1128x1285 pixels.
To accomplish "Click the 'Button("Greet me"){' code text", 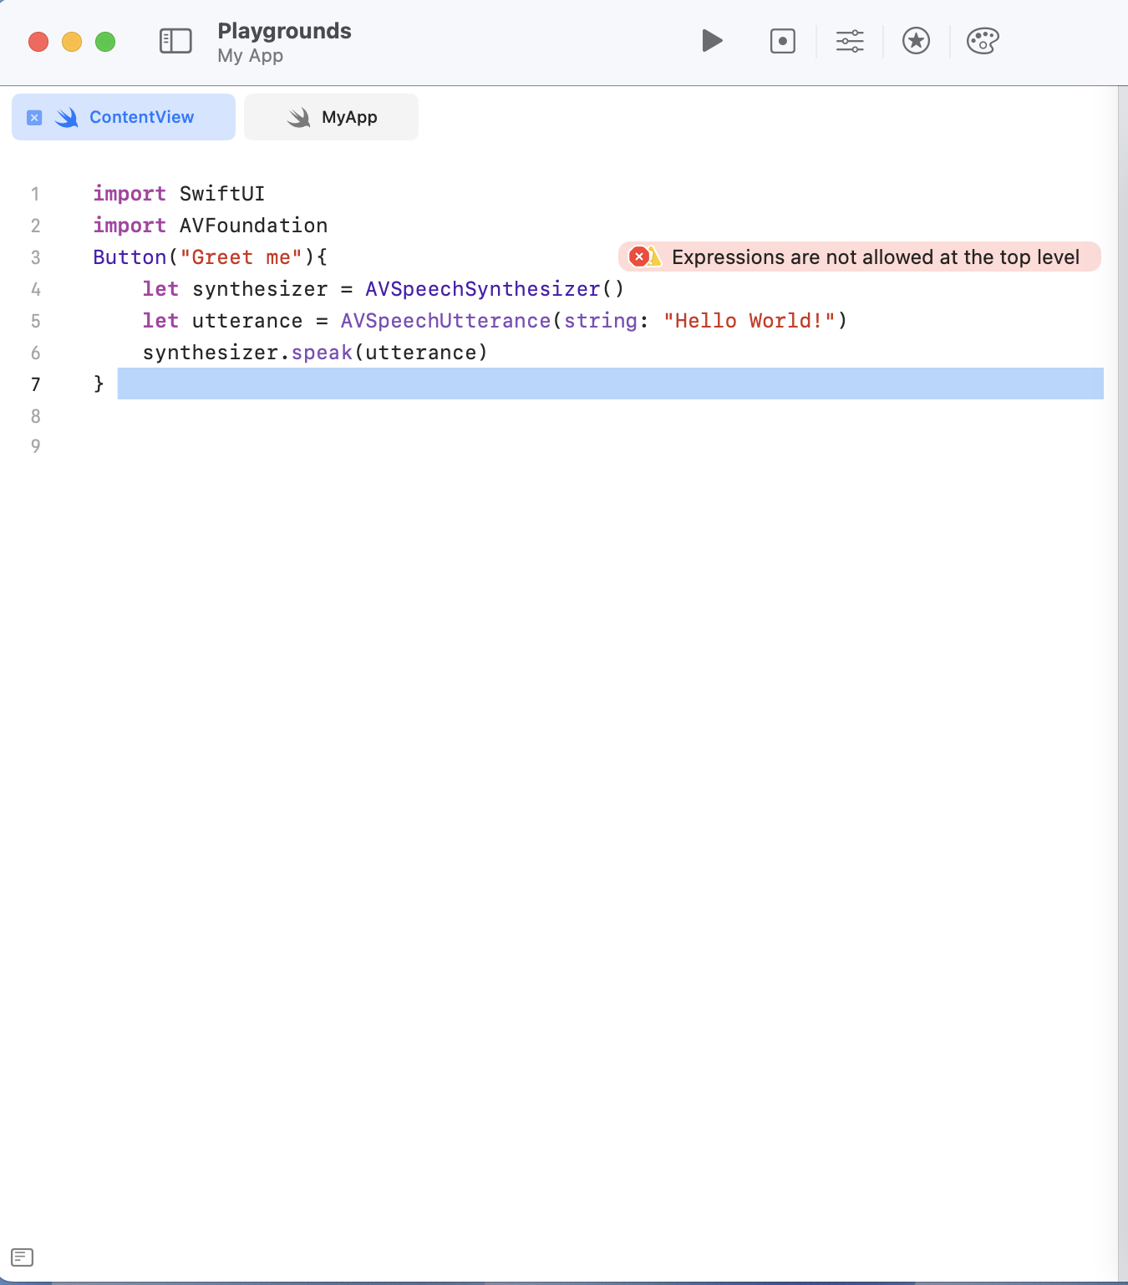I will coord(211,257).
